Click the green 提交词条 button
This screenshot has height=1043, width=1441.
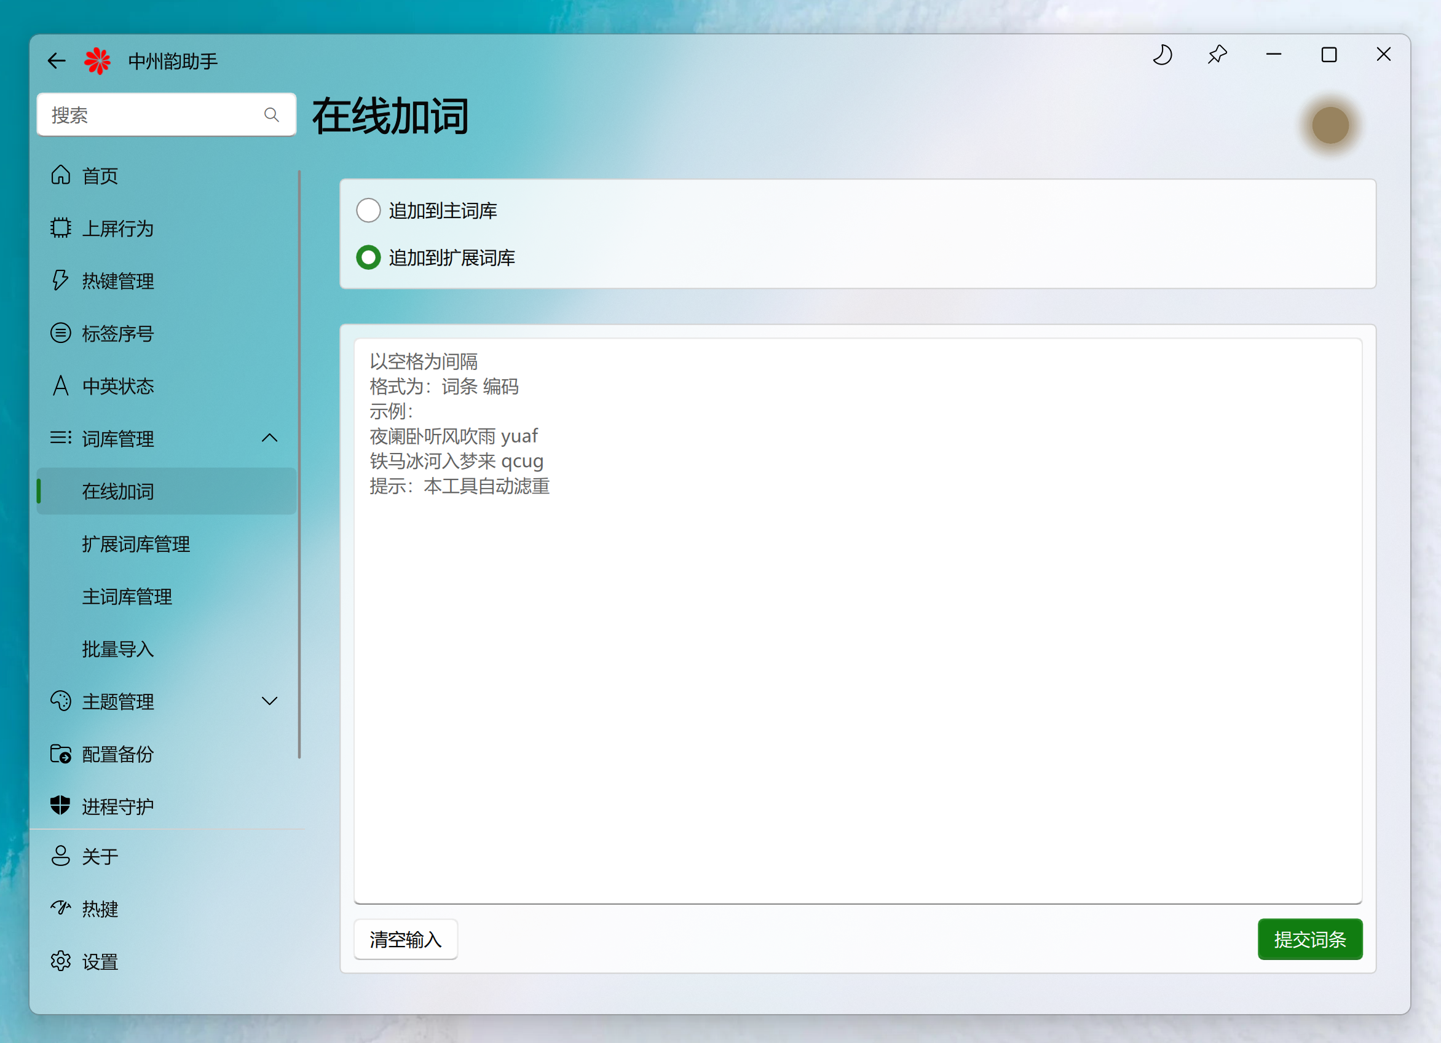tap(1309, 939)
